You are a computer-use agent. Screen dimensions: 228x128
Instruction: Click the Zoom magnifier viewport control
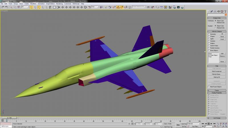pos(218,124)
